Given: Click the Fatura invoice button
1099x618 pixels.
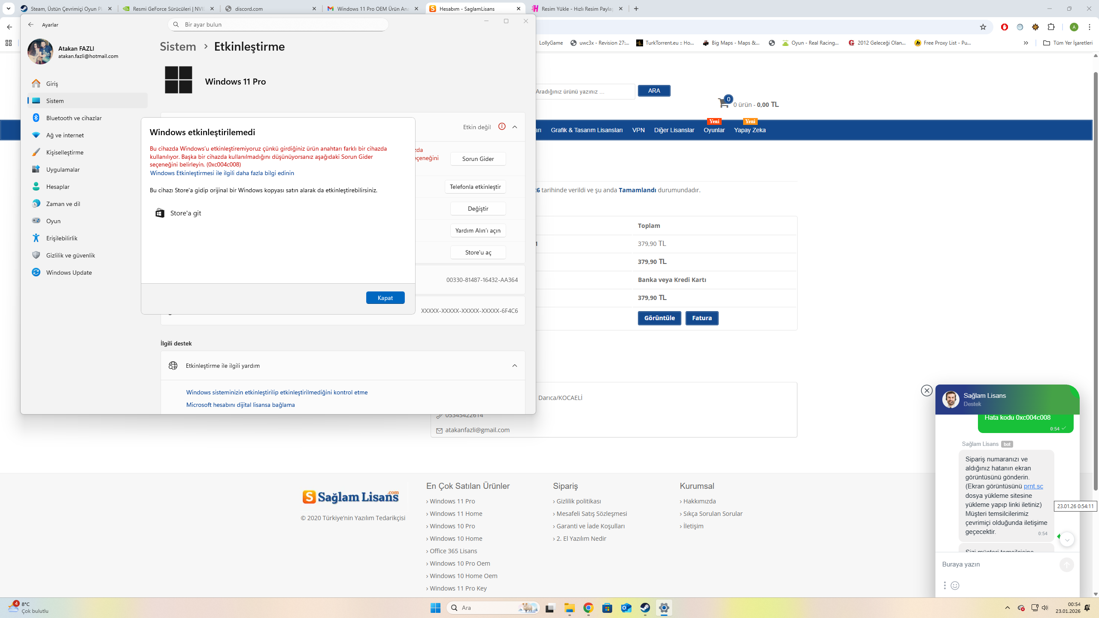Looking at the screenshot, I should click(702, 318).
